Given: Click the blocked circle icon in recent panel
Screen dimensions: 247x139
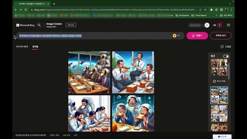Looking at the screenshot, I should point(215,81).
